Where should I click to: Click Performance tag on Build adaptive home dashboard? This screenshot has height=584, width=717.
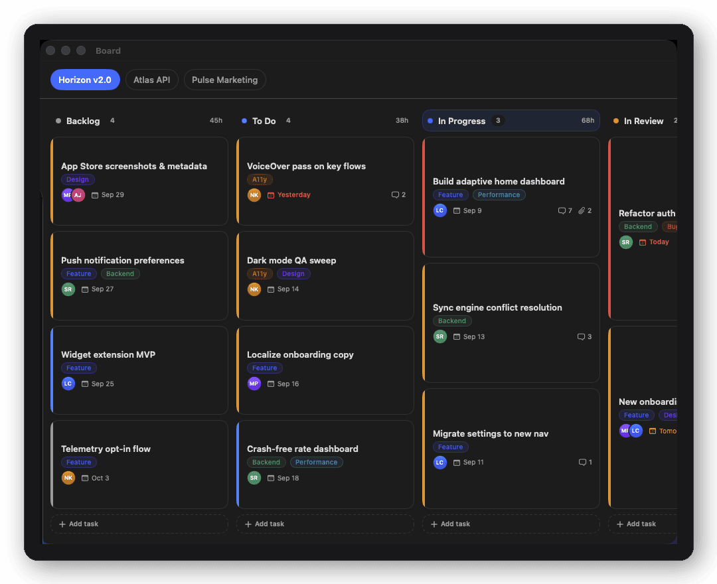click(x=499, y=195)
